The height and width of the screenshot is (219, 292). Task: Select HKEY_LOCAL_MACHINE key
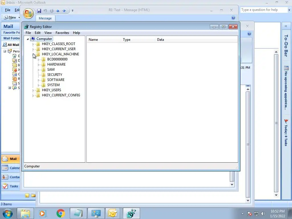60,54
